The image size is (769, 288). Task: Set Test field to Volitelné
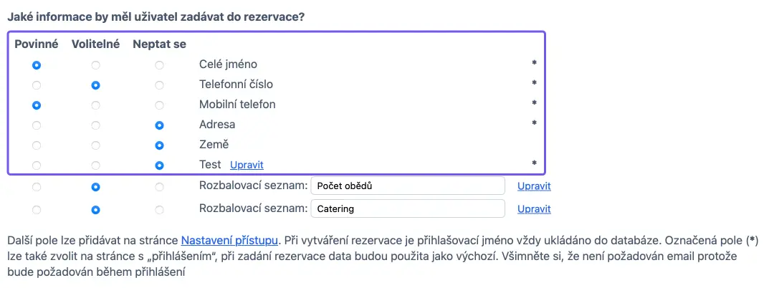tap(95, 165)
